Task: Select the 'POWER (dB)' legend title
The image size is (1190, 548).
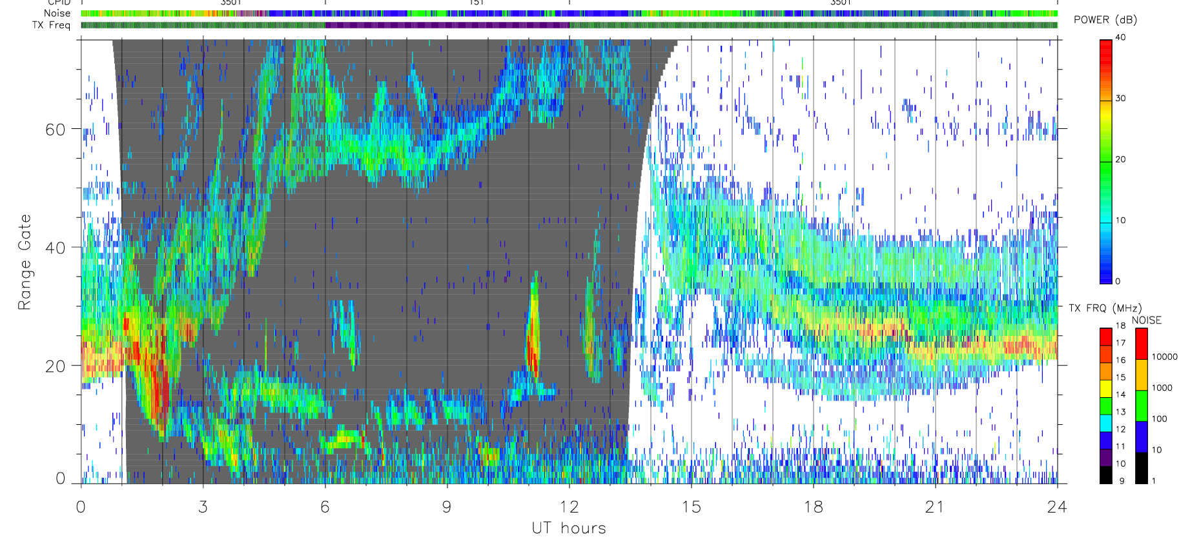Action: [x=1105, y=20]
